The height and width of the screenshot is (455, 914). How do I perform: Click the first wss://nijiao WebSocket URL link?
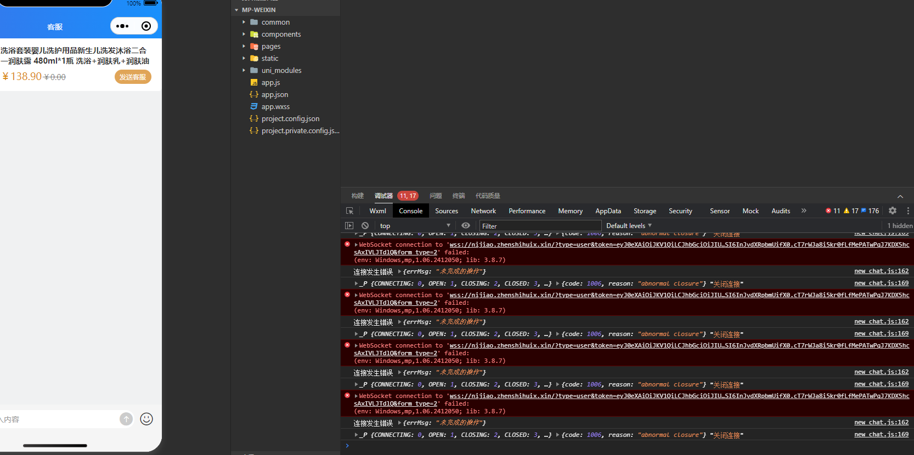(679, 244)
